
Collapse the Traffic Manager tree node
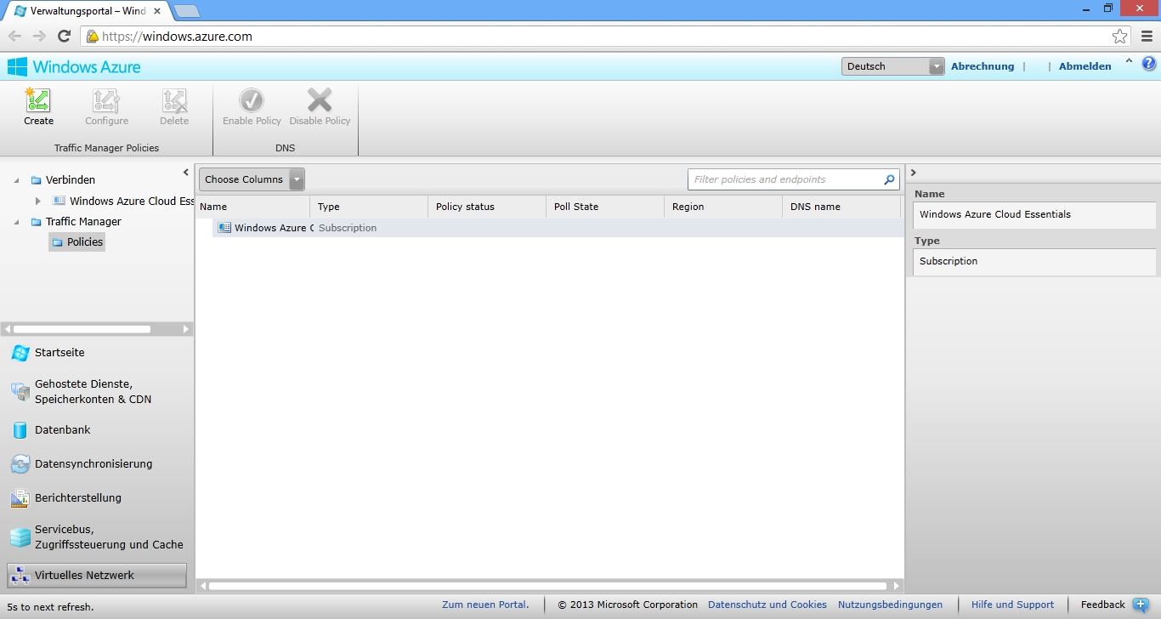pos(17,222)
